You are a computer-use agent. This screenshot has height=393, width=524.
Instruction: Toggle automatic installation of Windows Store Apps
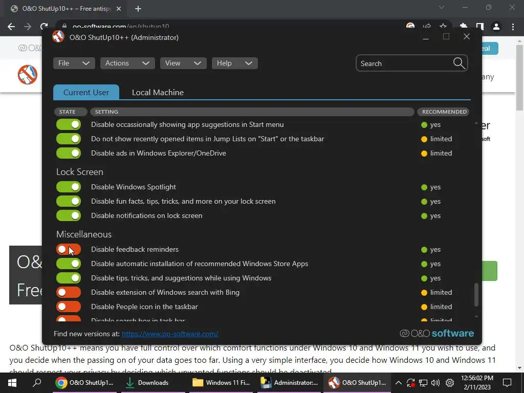(x=69, y=264)
